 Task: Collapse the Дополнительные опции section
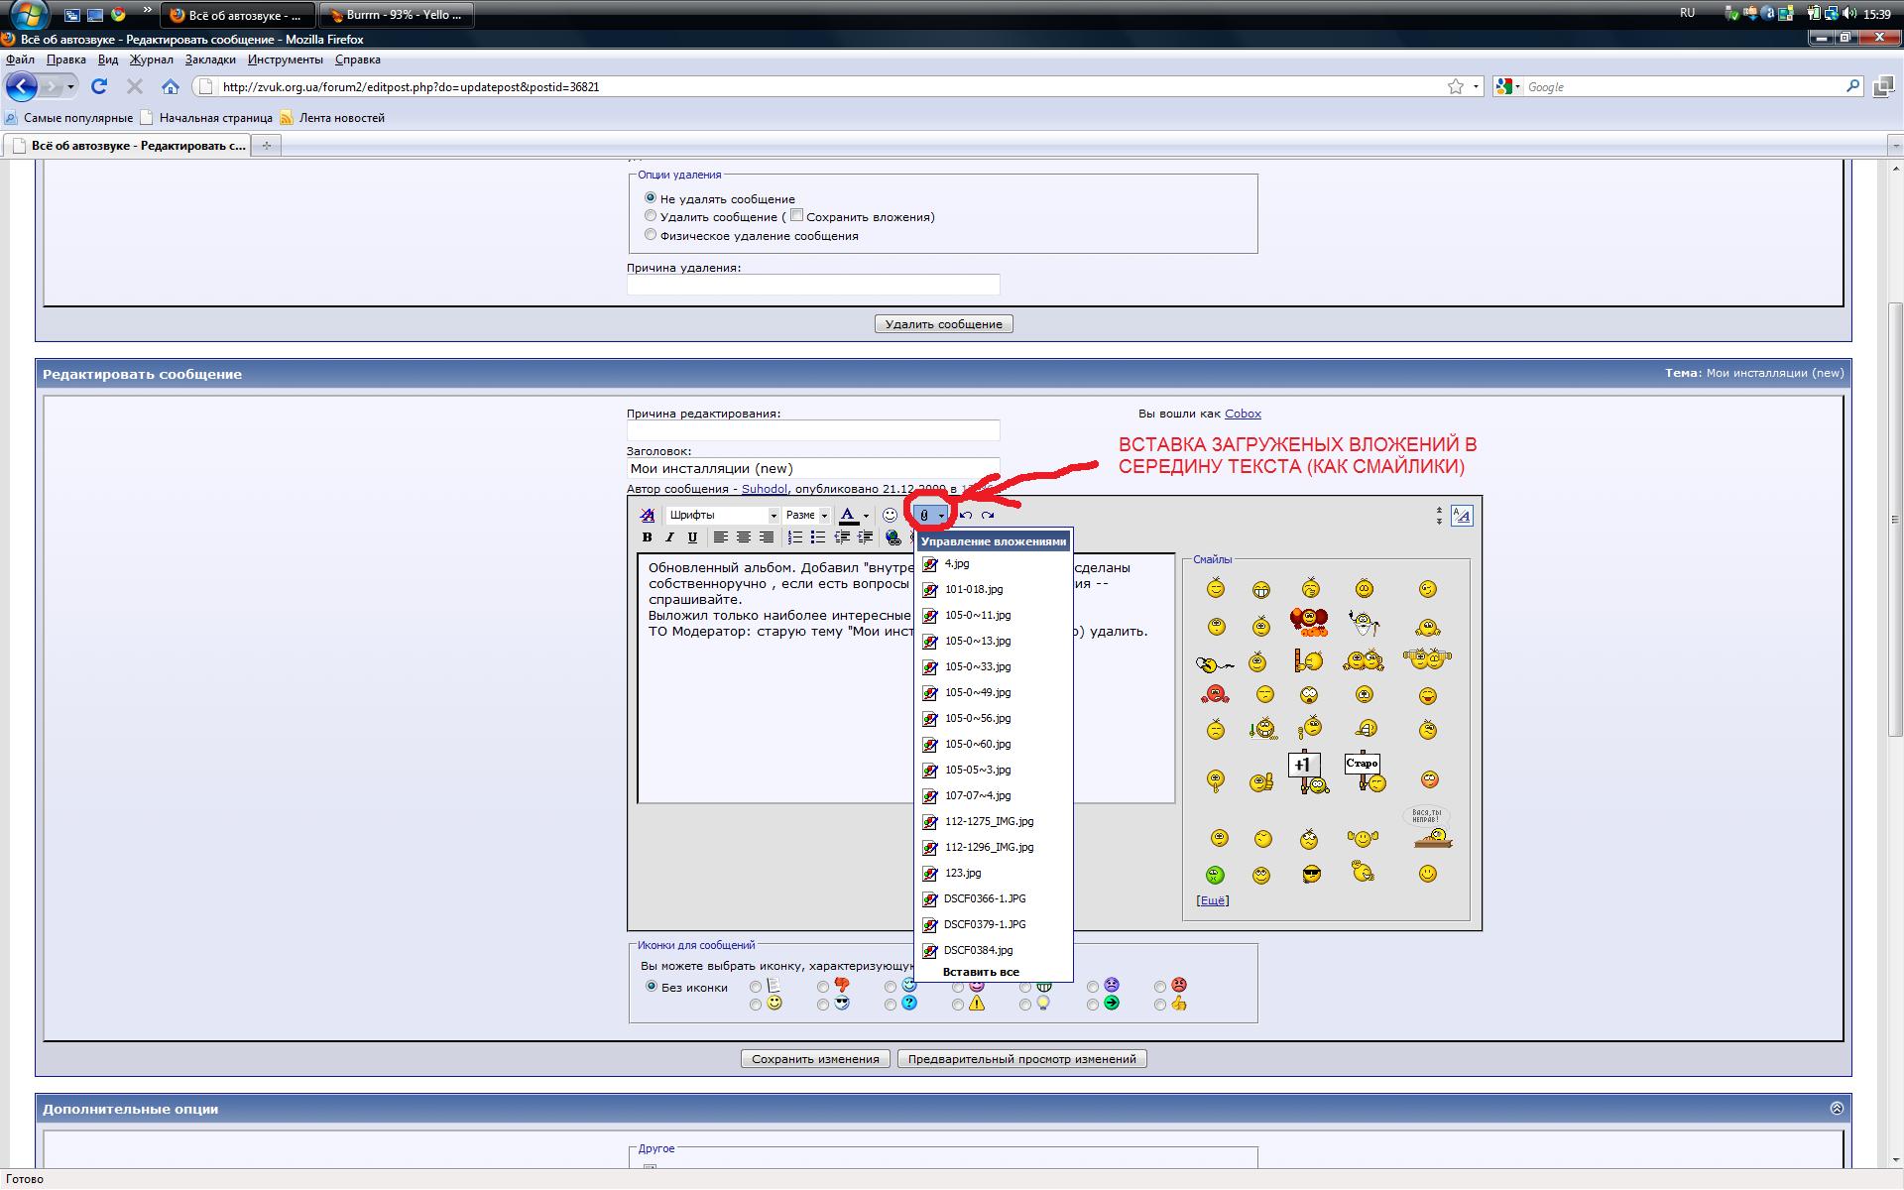pos(1836,1109)
